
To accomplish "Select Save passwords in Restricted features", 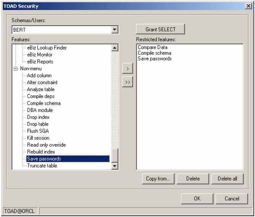I will pos(155,59).
